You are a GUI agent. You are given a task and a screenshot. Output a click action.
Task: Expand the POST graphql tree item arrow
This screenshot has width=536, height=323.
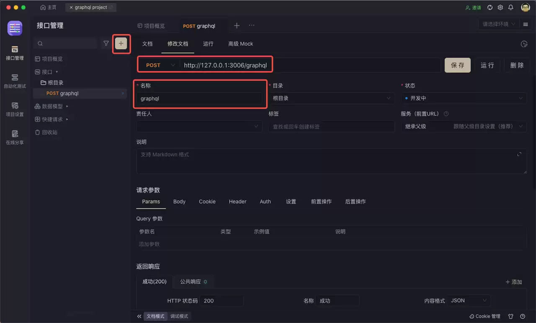pyautogui.click(x=123, y=93)
